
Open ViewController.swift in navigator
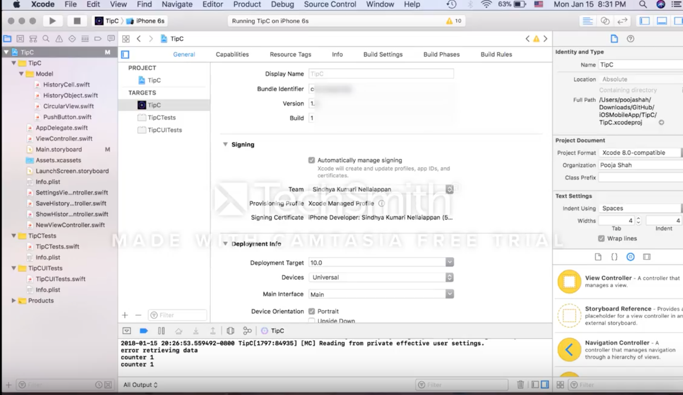click(x=64, y=139)
